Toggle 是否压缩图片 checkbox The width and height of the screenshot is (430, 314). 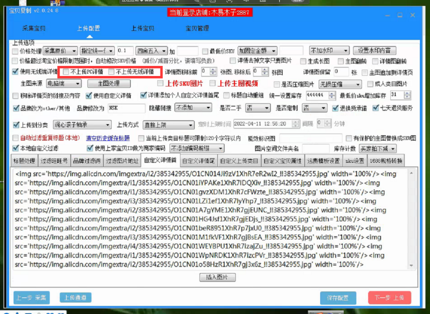click(277, 84)
